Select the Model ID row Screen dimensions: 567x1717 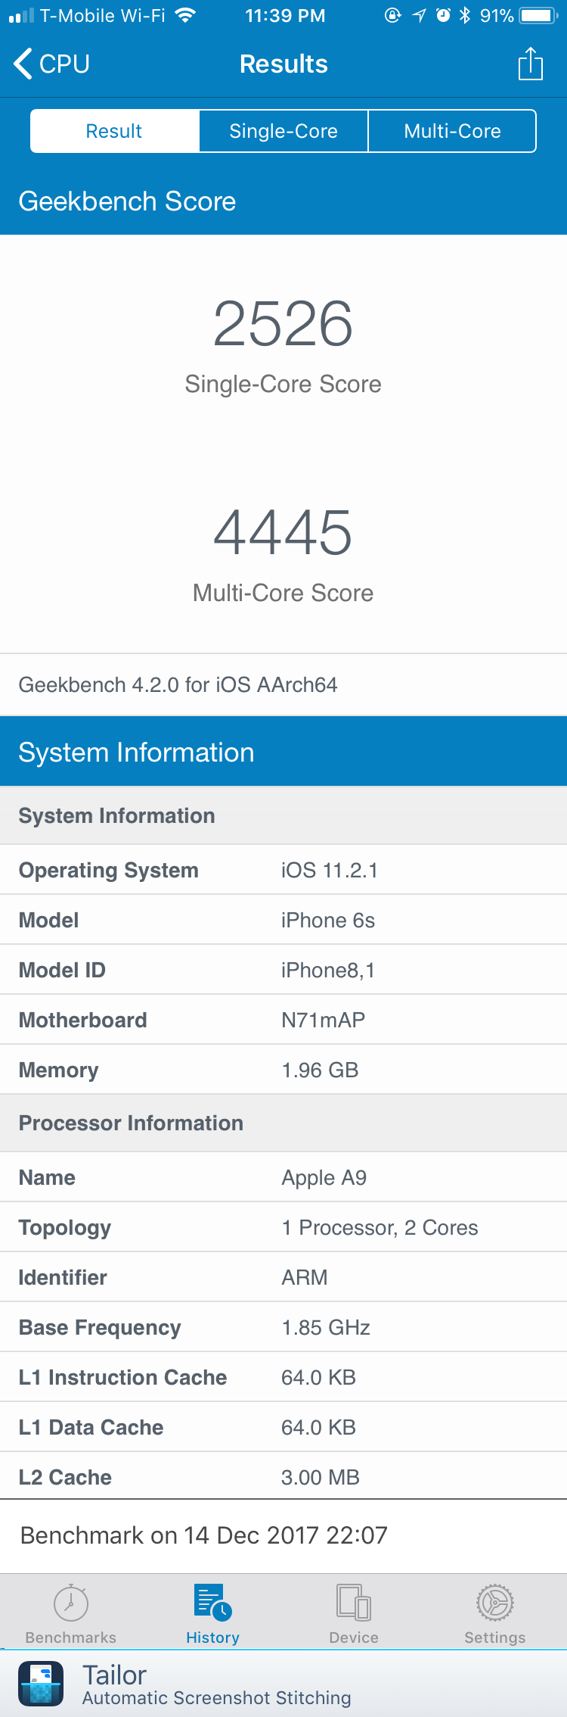coord(283,970)
